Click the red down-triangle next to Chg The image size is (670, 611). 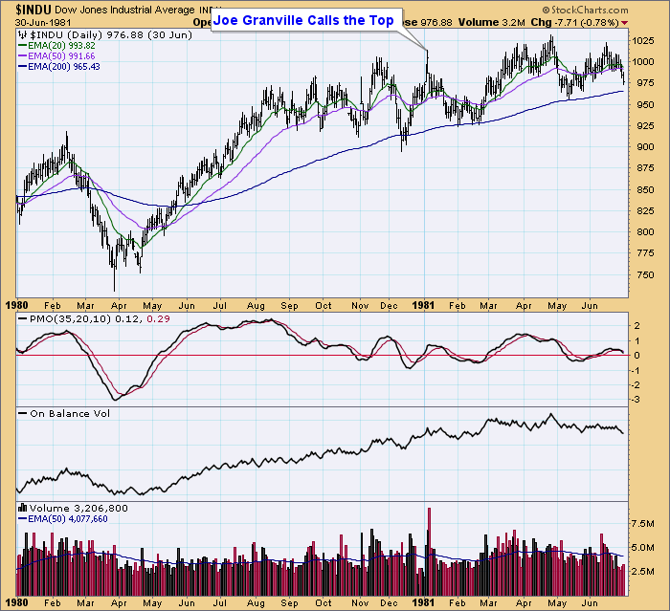pyautogui.click(x=625, y=23)
